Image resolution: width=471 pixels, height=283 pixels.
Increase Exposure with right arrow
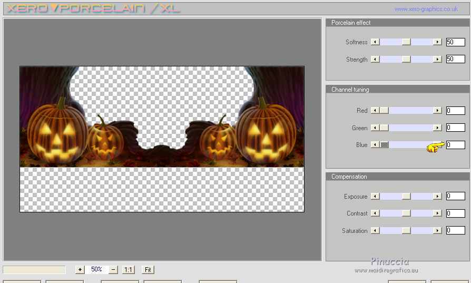coord(437,196)
